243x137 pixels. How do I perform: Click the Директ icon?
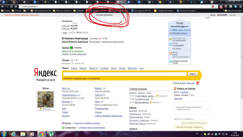click(63, 123)
